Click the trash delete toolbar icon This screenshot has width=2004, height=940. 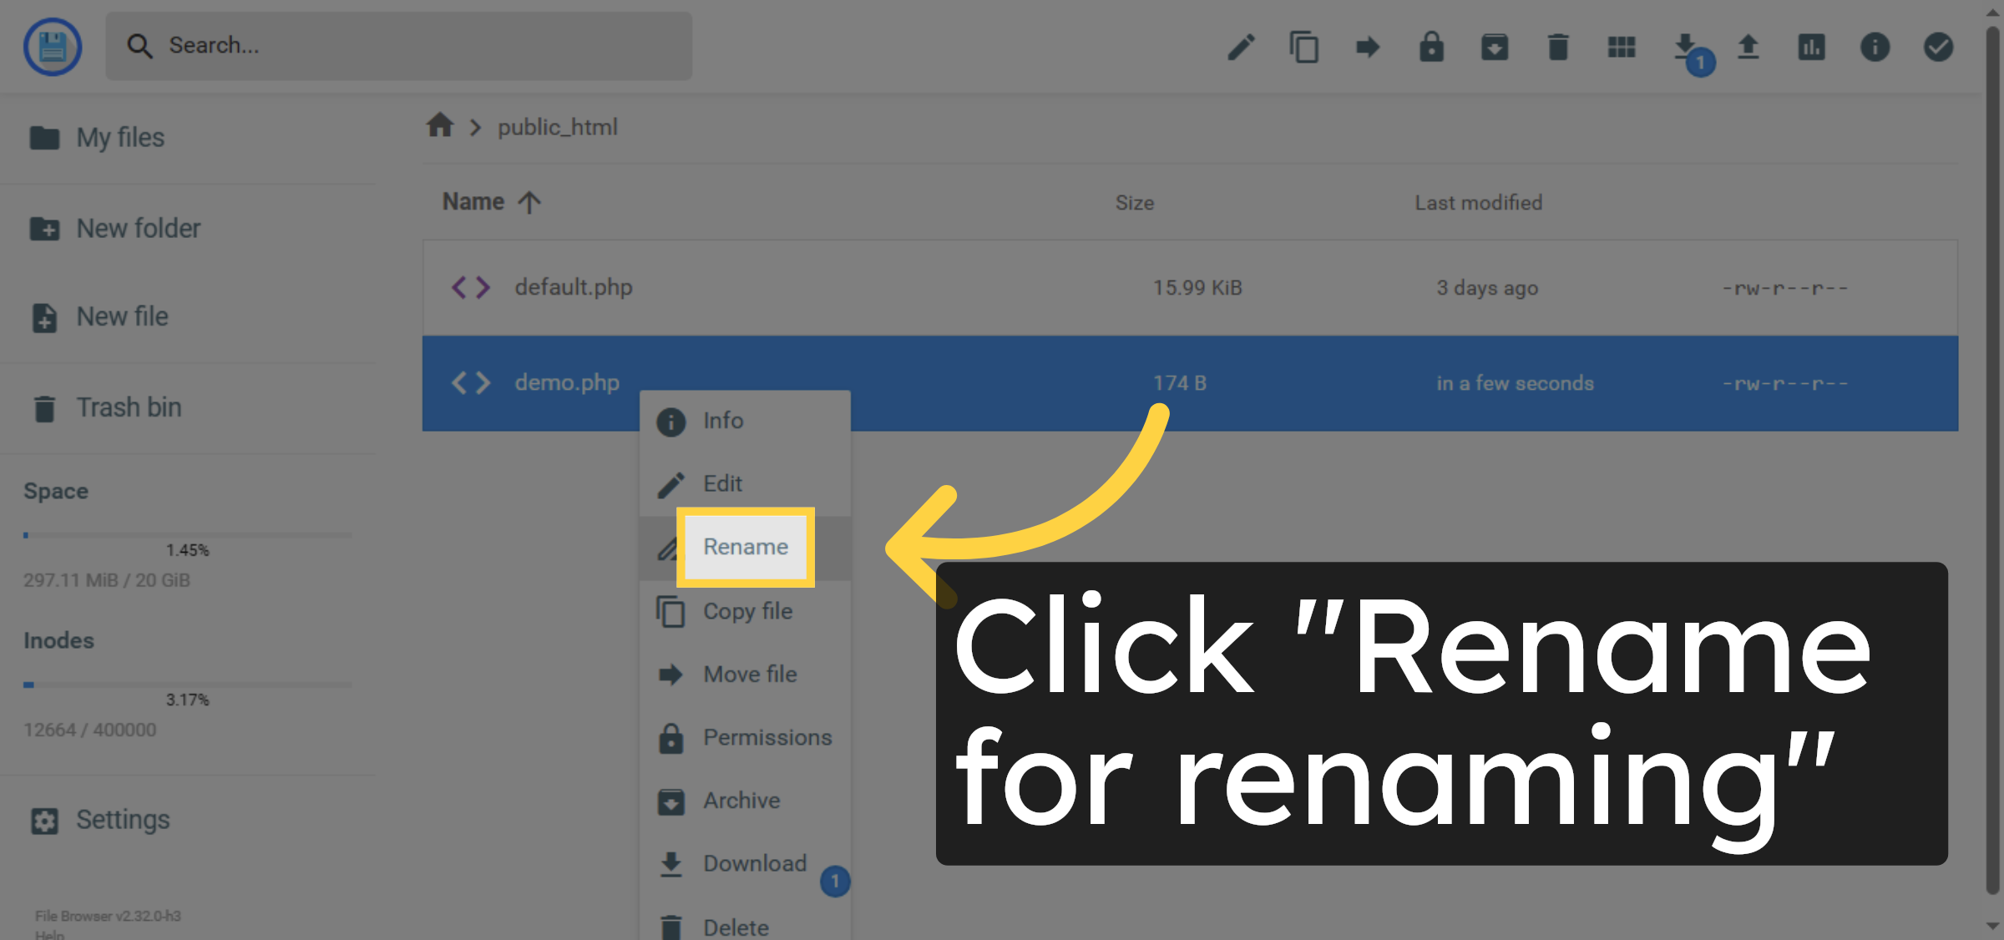pyautogui.click(x=1558, y=47)
